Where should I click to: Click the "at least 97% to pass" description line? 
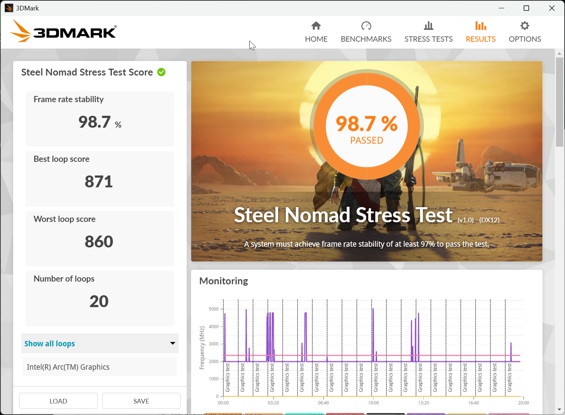[x=367, y=244]
